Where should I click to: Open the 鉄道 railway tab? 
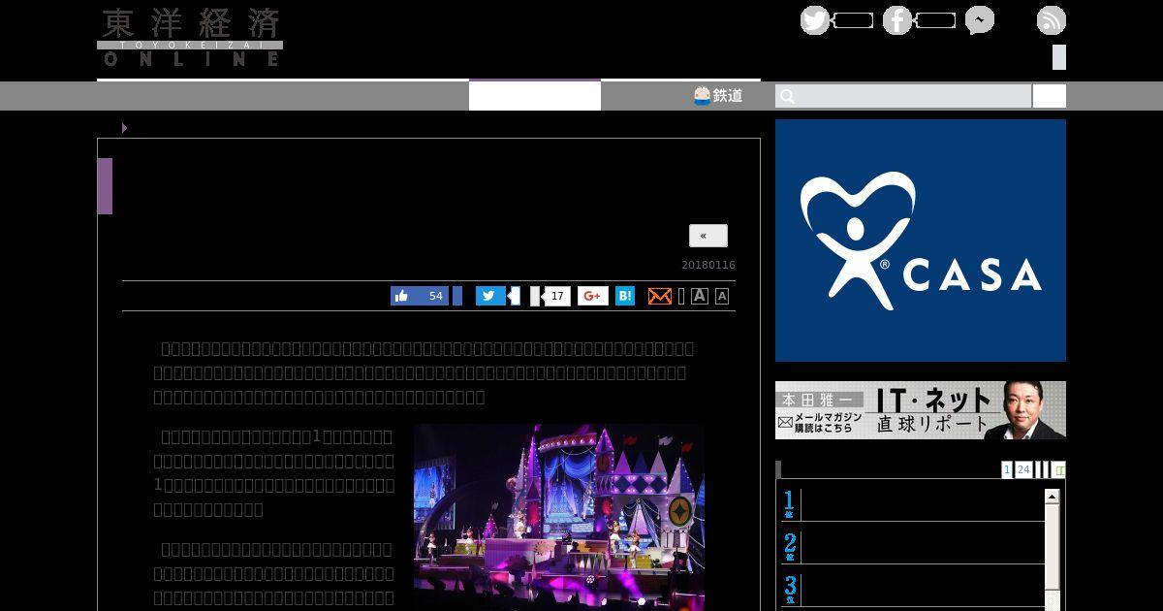coord(719,95)
